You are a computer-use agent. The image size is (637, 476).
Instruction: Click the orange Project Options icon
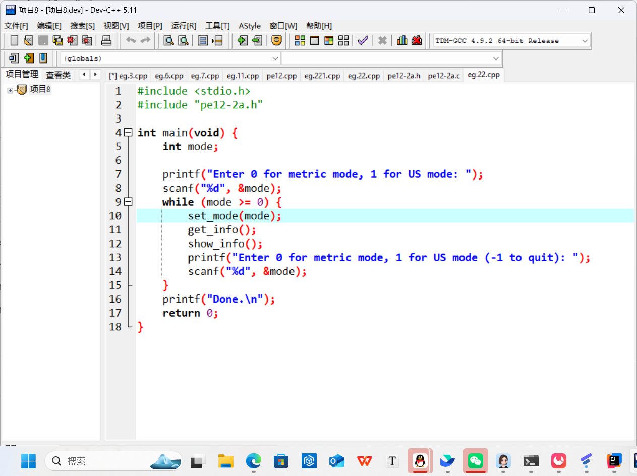pyautogui.click(x=276, y=41)
